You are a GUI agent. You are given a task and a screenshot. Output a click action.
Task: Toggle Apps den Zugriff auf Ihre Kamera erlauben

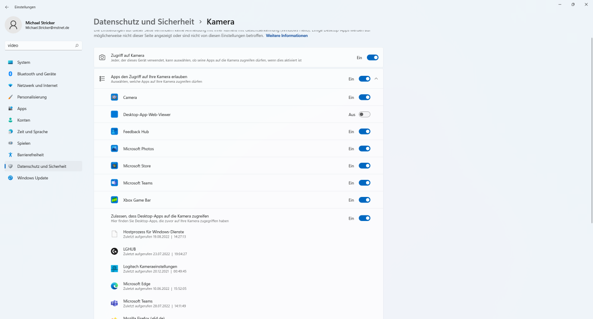pyautogui.click(x=365, y=79)
